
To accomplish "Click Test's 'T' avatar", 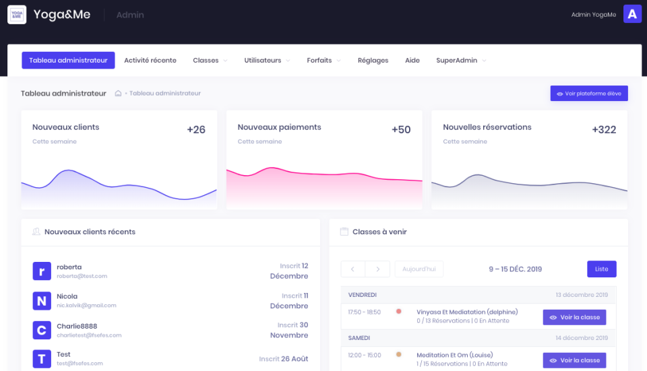I will coord(42,359).
